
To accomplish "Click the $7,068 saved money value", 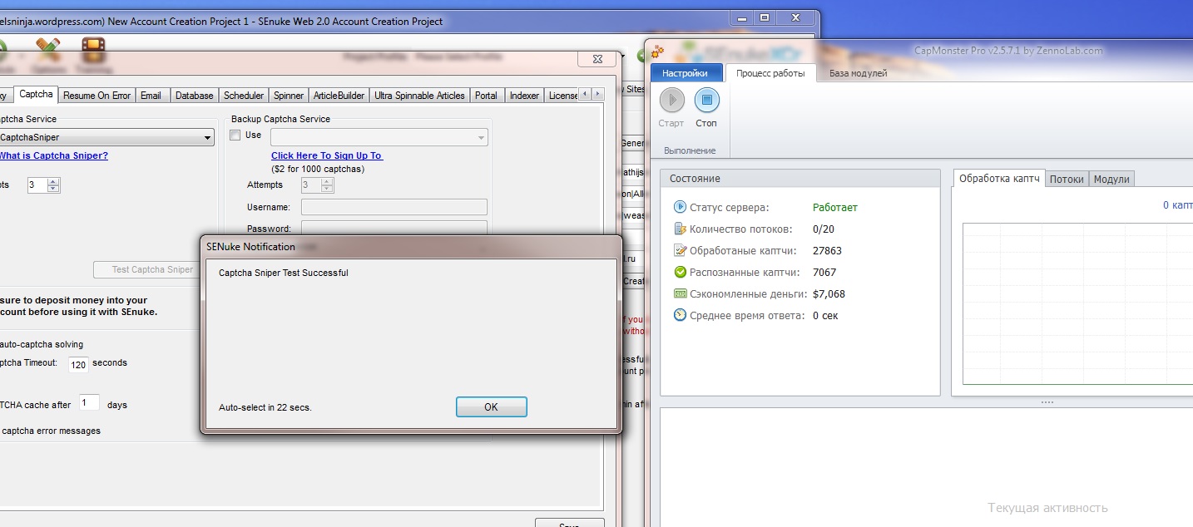I will click(829, 293).
